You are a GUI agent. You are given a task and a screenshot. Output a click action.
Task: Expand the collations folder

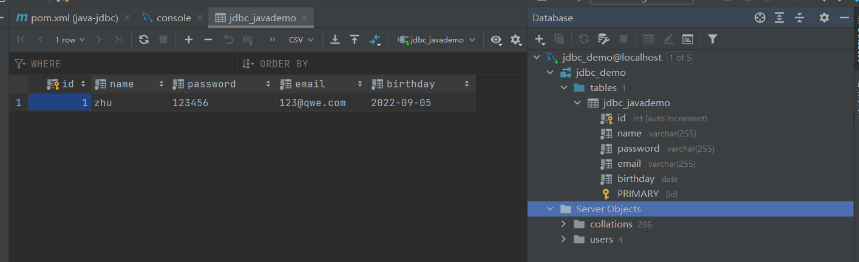[x=564, y=224]
